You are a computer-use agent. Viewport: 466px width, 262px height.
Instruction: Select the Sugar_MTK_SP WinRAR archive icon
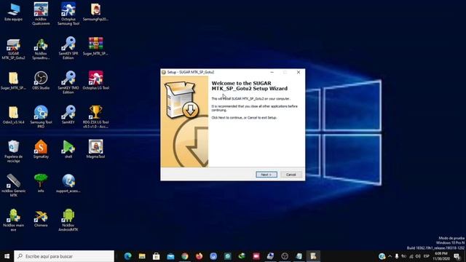(95, 47)
